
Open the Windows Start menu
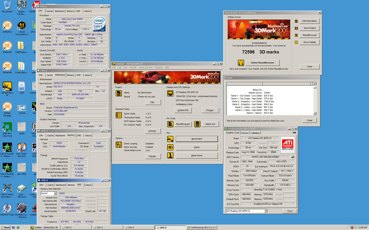tap(5, 227)
